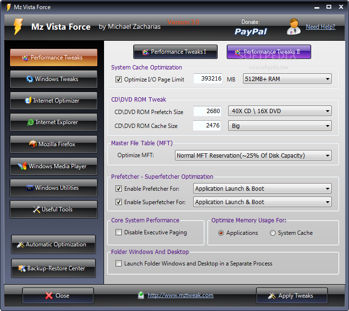Click the Apply Tweaks button
This screenshot has width=349, height=311.
coord(292,296)
